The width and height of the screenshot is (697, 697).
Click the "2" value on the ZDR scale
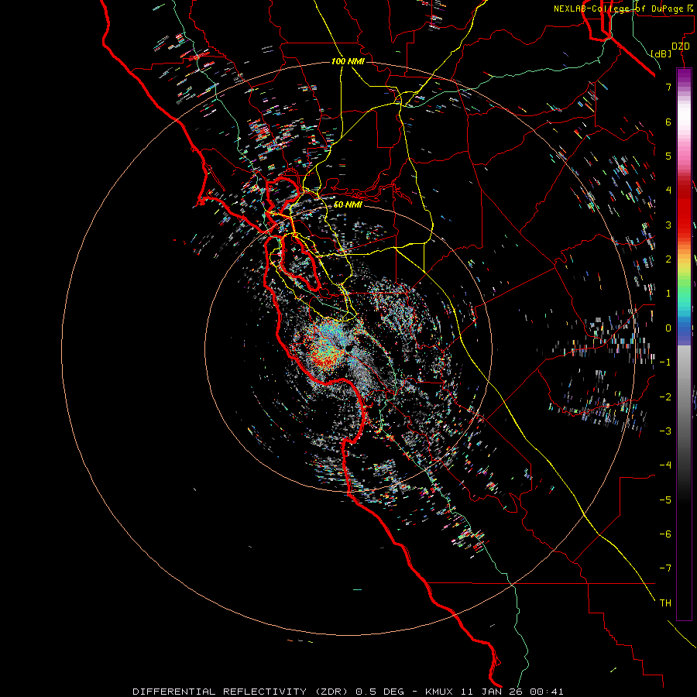click(x=668, y=259)
